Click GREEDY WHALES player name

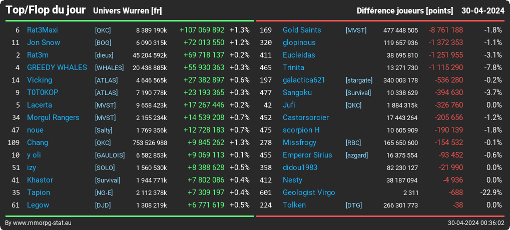pos(57,67)
